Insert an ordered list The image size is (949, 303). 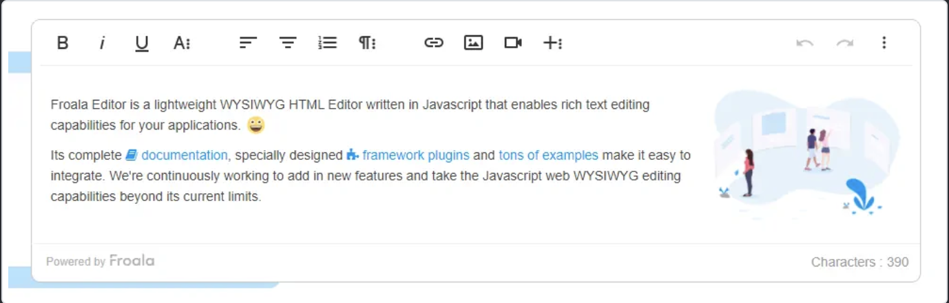tap(327, 43)
